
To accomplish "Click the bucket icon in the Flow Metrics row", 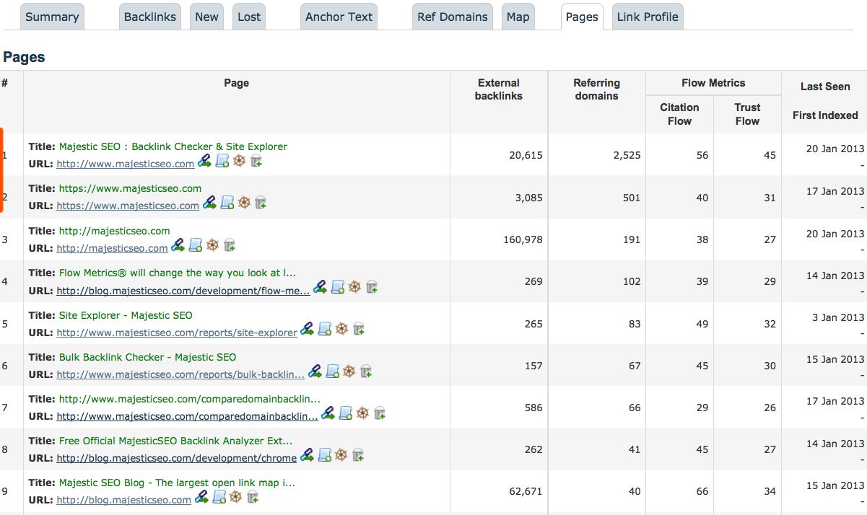I will point(372,286).
